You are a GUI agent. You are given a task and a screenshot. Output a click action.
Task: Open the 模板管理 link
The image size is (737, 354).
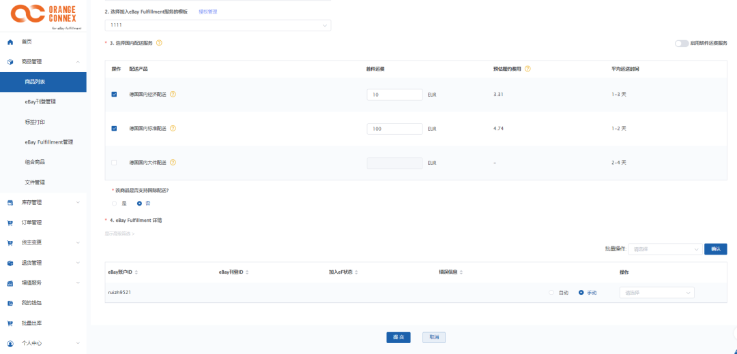[x=207, y=12]
